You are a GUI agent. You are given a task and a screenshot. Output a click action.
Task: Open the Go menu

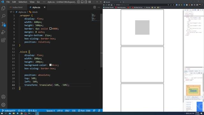tap(38, 2)
